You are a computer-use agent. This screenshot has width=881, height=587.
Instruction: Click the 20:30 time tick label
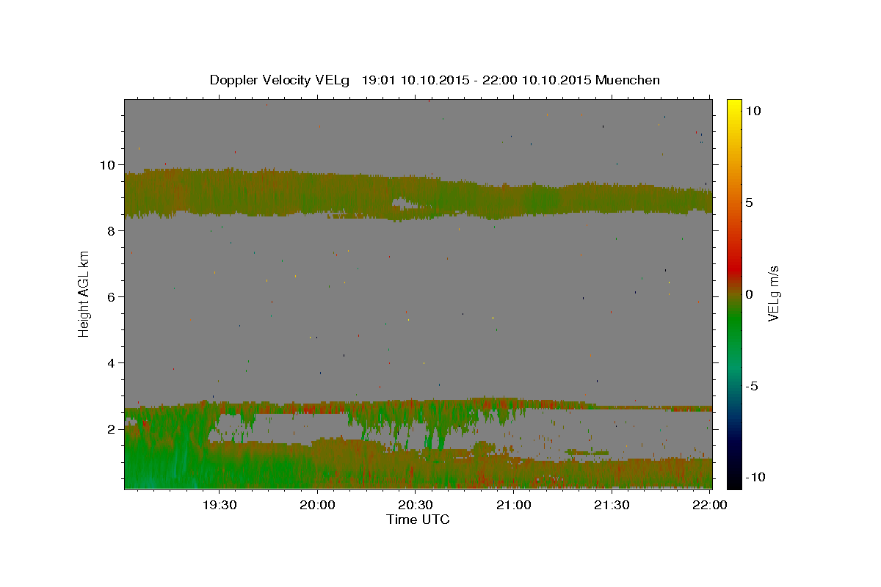click(416, 505)
